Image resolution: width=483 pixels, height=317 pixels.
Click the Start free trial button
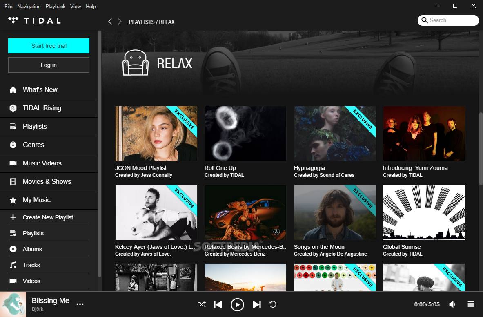[49, 46]
